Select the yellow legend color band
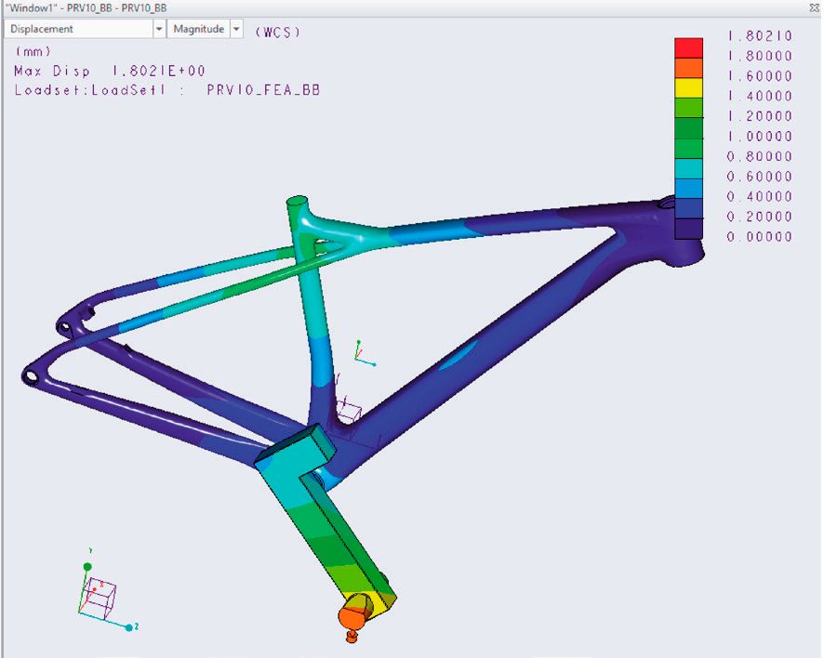Image resolution: width=824 pixels, height=658 pixels. coord(688,88)
